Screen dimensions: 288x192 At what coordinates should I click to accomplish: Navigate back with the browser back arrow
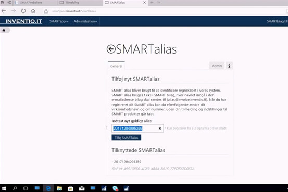(4, 11)
